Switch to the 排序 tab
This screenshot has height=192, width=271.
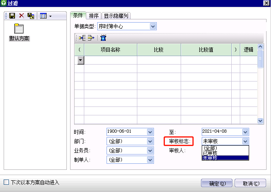[x=94, y=16]
